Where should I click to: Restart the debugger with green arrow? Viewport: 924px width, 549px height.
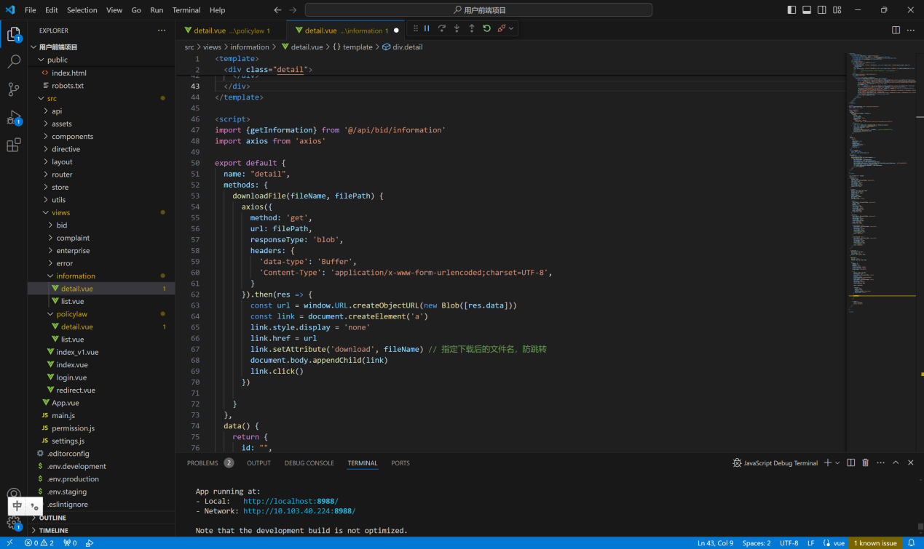tap(486, 28)
